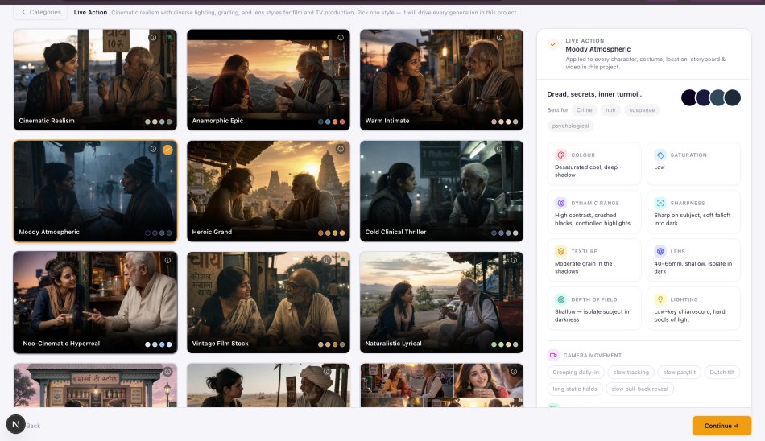Click the Lighting bulb icon
Viewport: 765px width, 441px height.
point(660,299)
